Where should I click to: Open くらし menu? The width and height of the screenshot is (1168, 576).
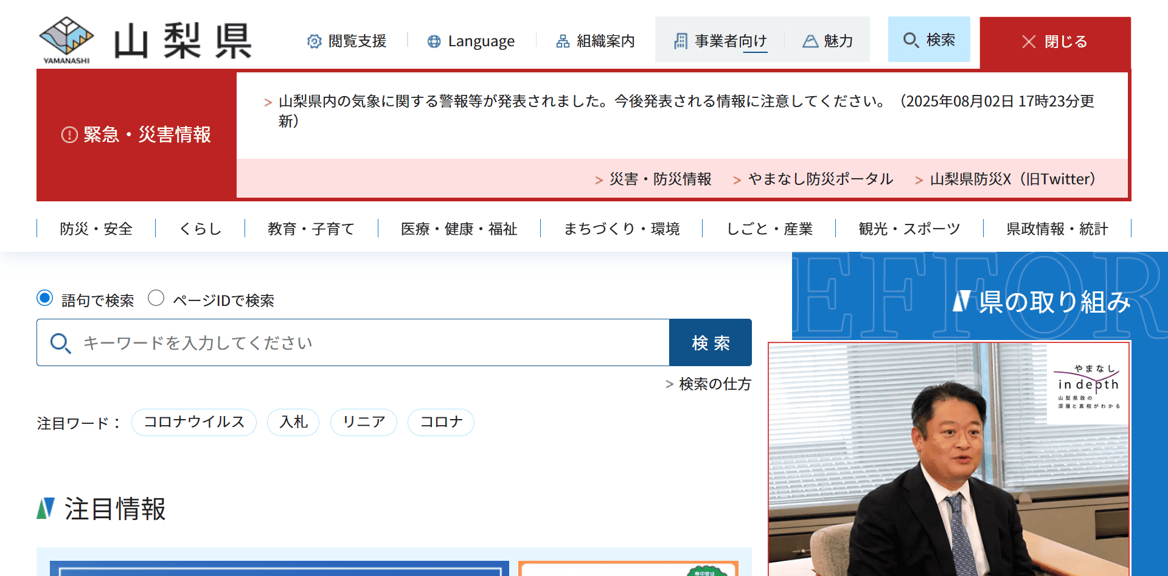(x=200, y=229)
